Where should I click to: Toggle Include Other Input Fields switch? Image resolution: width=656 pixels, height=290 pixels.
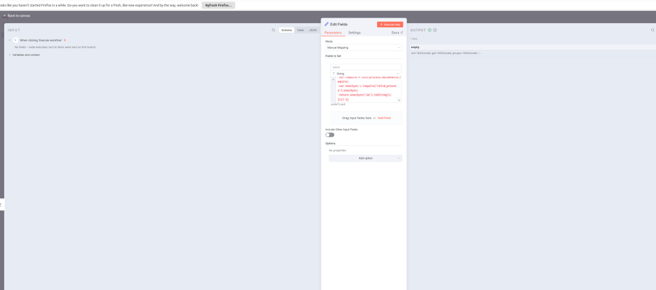[330, 135]
